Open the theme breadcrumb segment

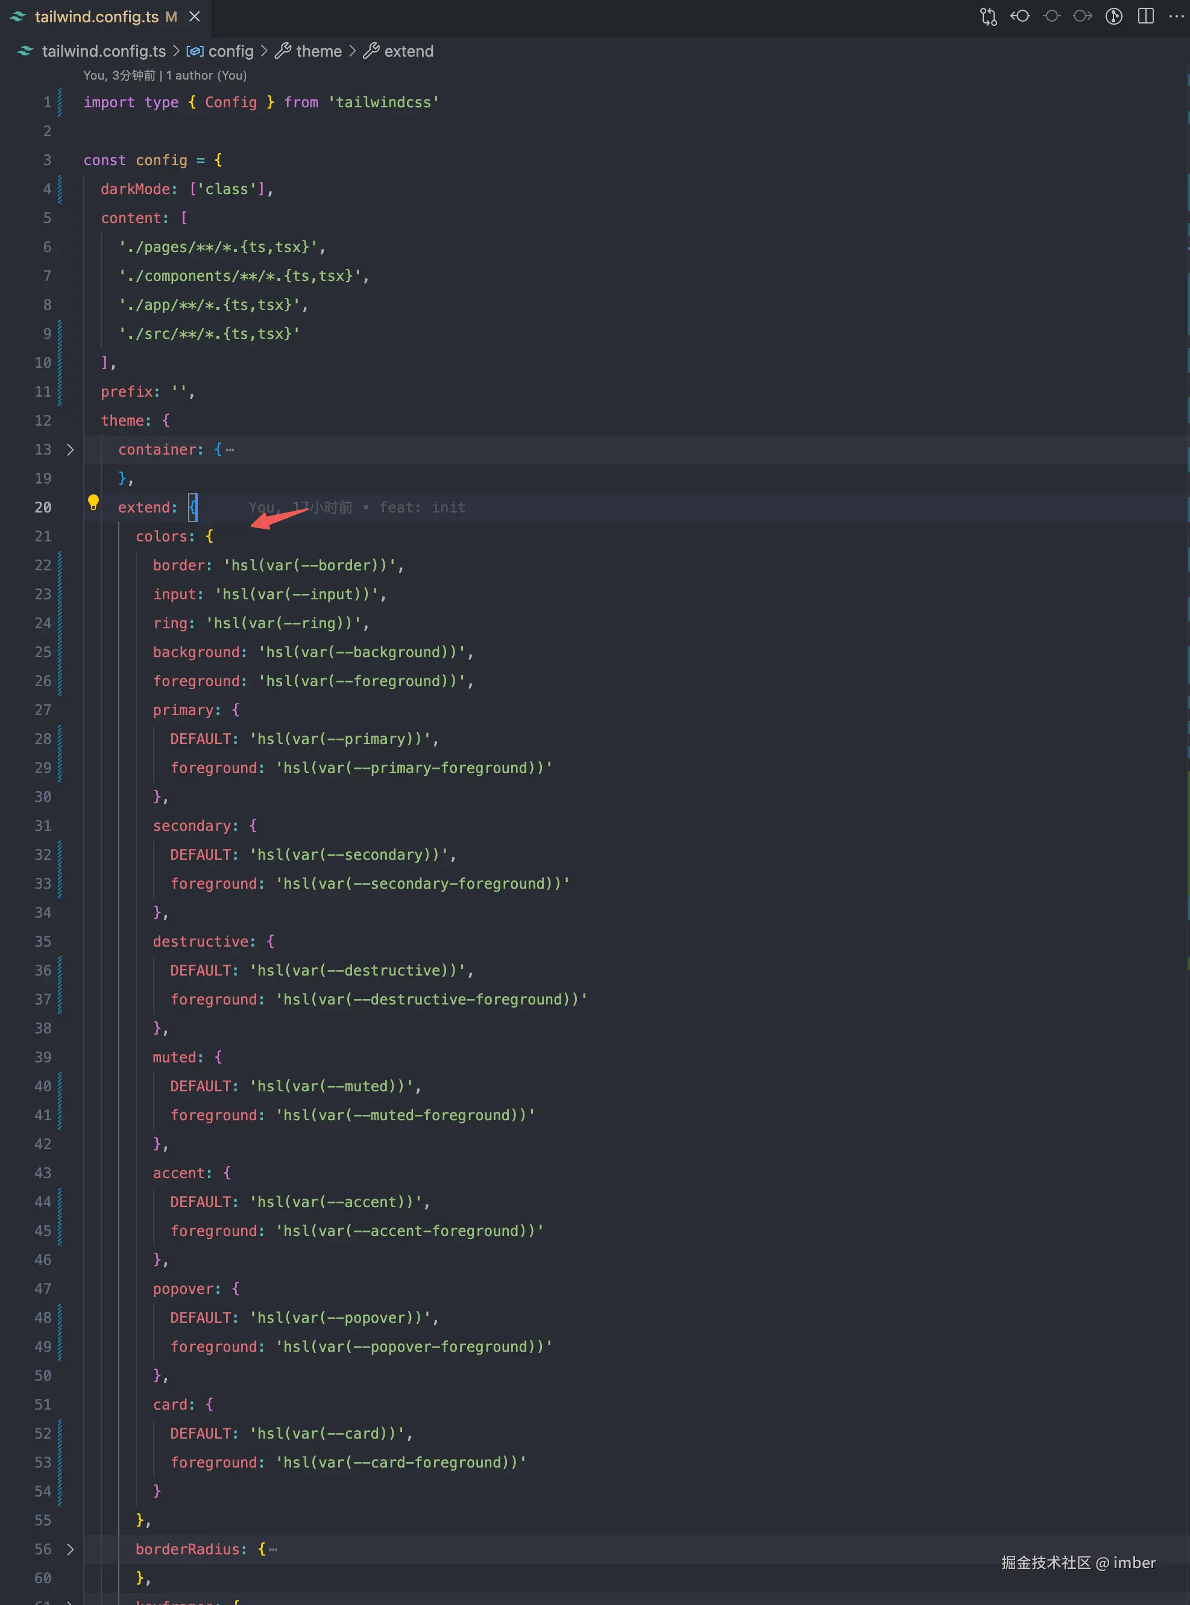[318, 51]
